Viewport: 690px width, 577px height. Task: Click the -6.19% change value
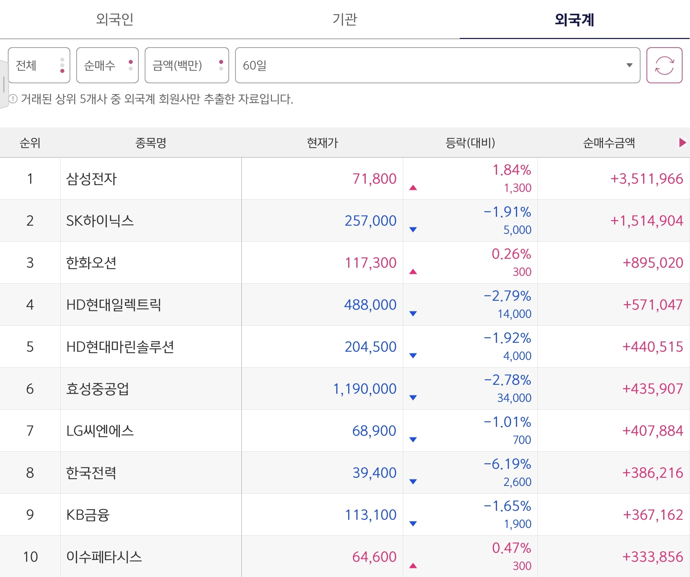pos(507,464)
